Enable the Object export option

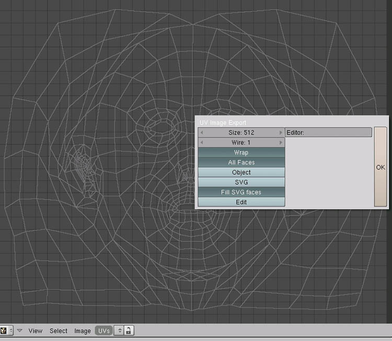pyautogui.click(x=241, y=172)
